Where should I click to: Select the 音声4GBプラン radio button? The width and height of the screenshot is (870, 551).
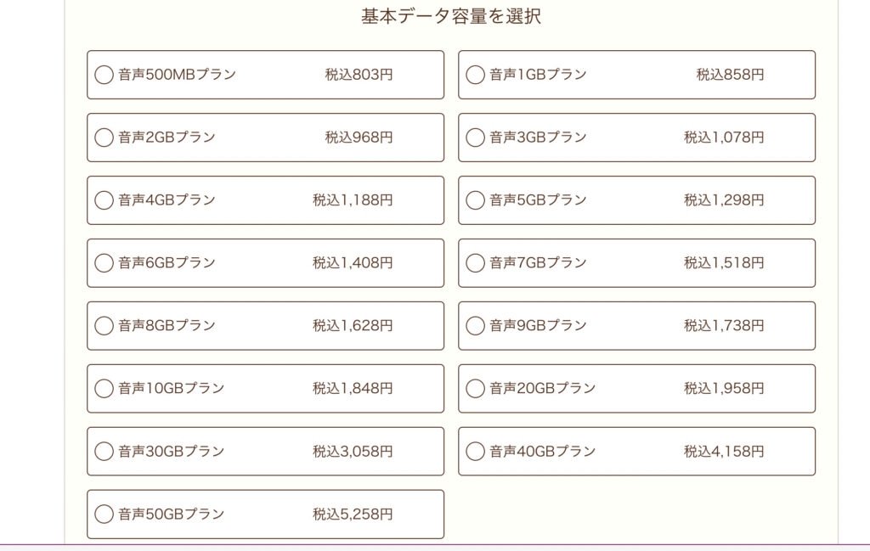[104, 200]
